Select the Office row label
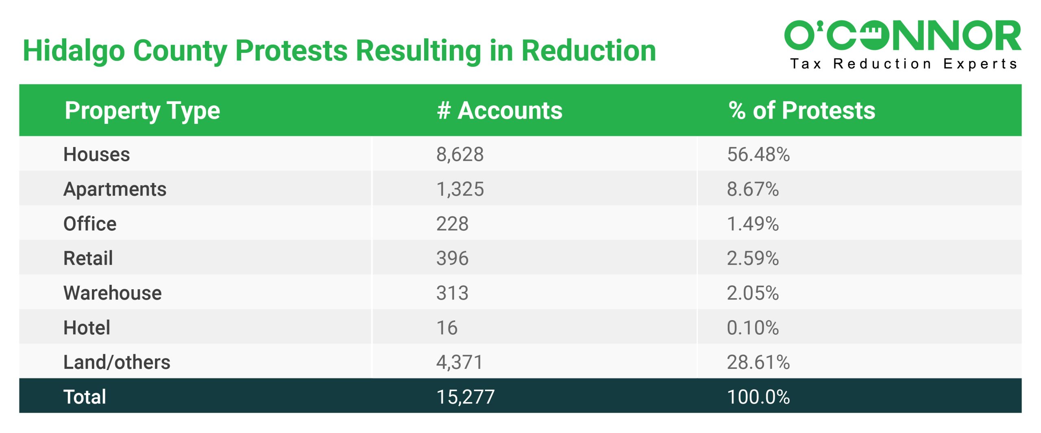Screen dimensions: 1041x433 (x=90, y=224)
